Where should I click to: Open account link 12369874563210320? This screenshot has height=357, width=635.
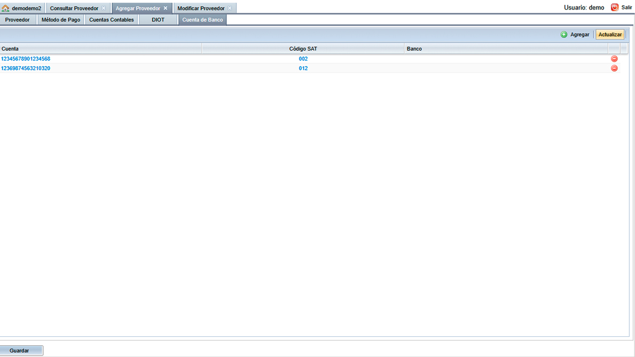pyautogui.click(x=26, y=68)
